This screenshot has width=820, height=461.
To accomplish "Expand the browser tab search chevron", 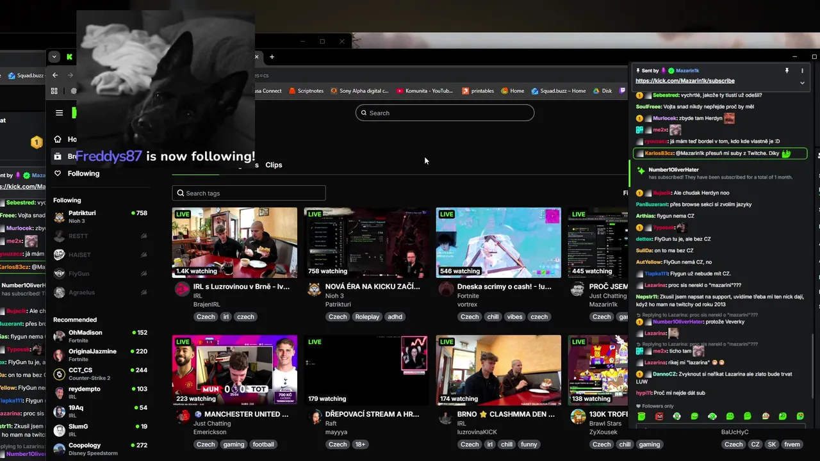I will (x=54, y=57).
